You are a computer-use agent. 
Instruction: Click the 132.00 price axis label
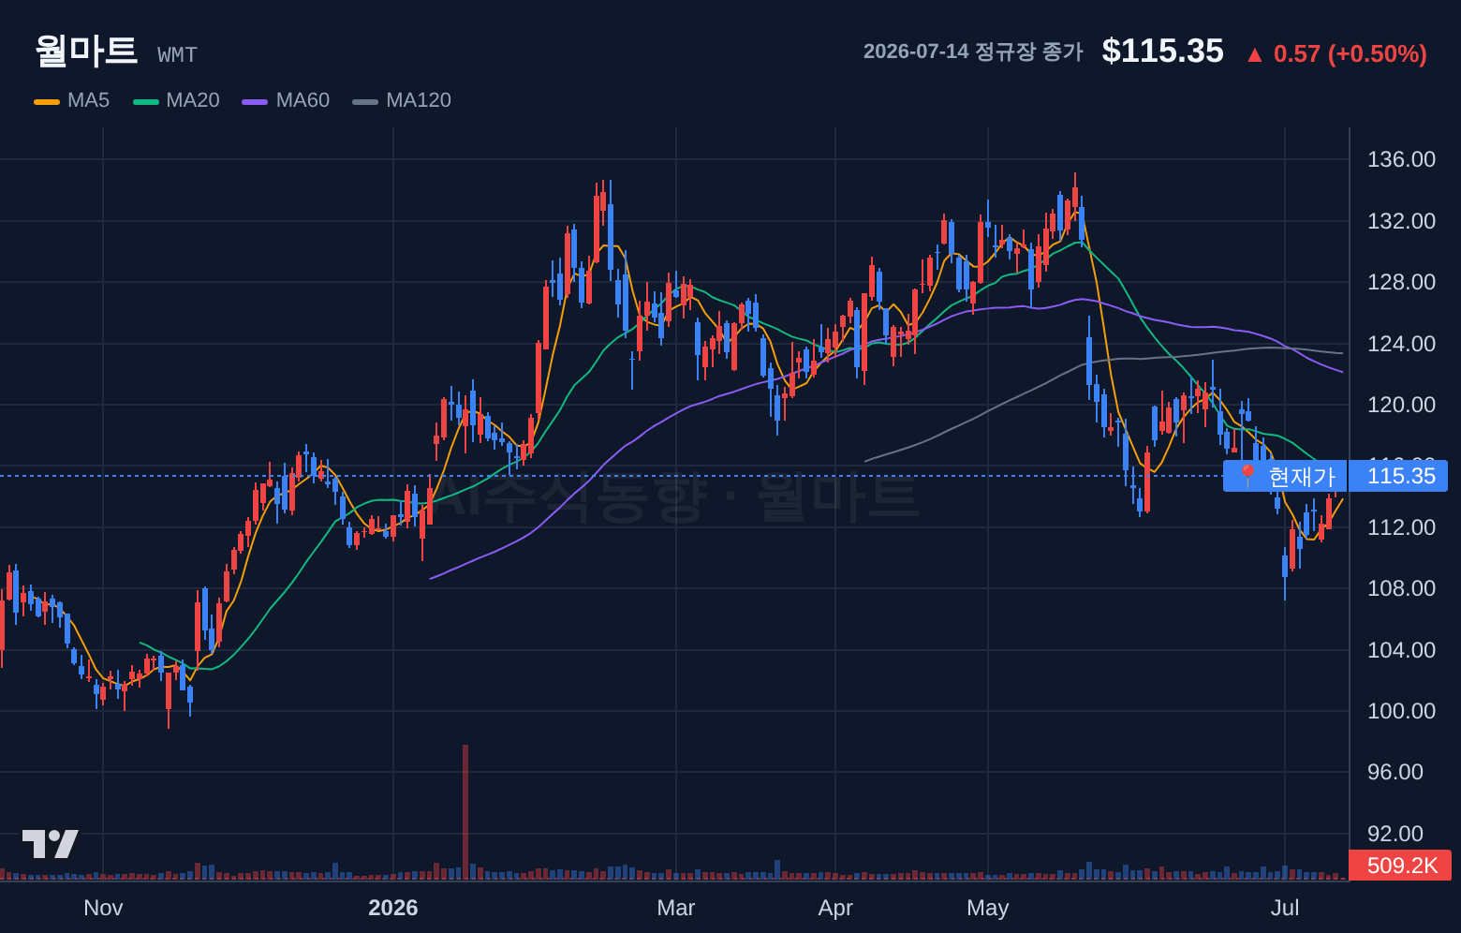[x=1401, y=221]
